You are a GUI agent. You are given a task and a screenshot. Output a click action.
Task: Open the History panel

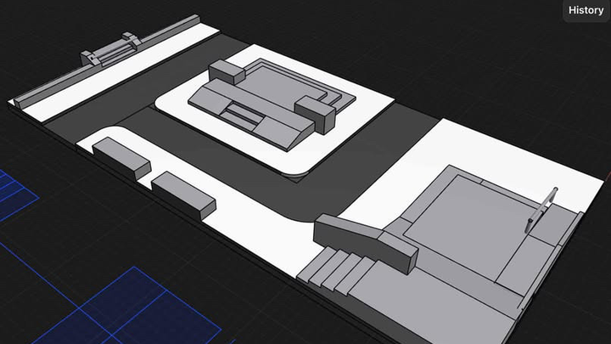point(586,10)
